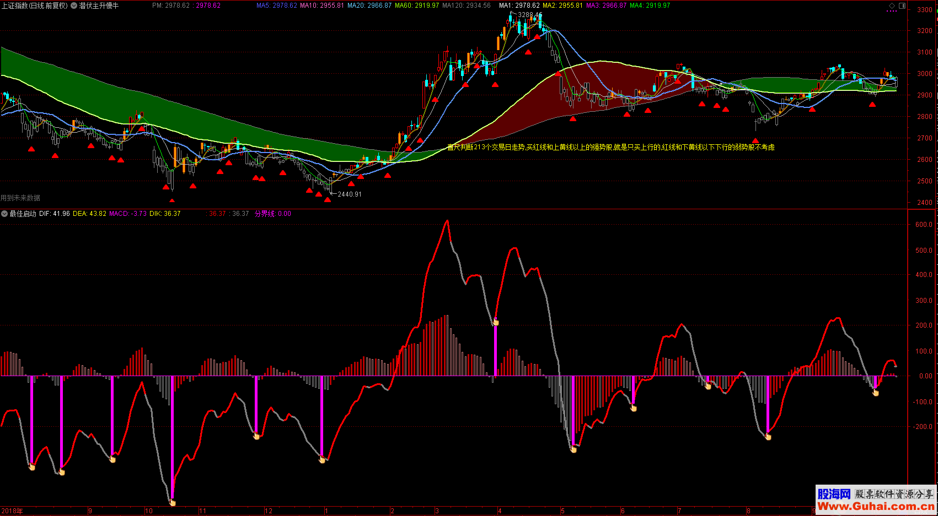Click the MA120: 2934.56 label
Screen dimensions: 938x516
point(467,6)
